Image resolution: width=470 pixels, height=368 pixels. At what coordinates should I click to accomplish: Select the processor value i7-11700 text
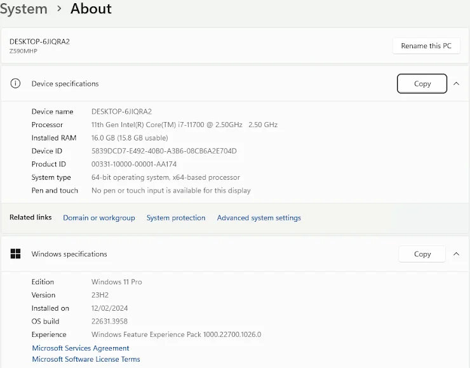(x=184, y=125)
